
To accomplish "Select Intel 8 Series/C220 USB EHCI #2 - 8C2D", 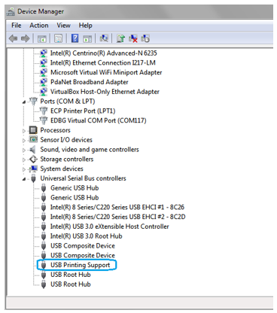I will [x=117, y=217].
